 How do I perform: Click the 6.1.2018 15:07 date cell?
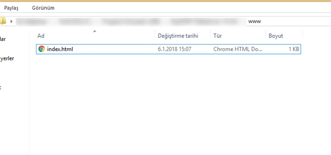click(x=175, y=49)
